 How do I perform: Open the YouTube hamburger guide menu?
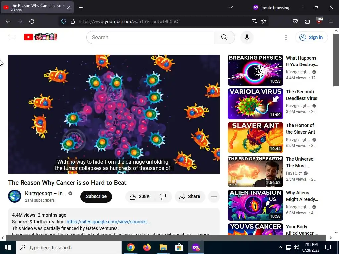(x=12, y=37)
